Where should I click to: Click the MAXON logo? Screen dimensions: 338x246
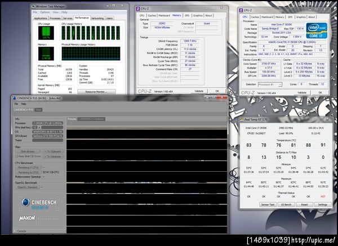[27, 218]
